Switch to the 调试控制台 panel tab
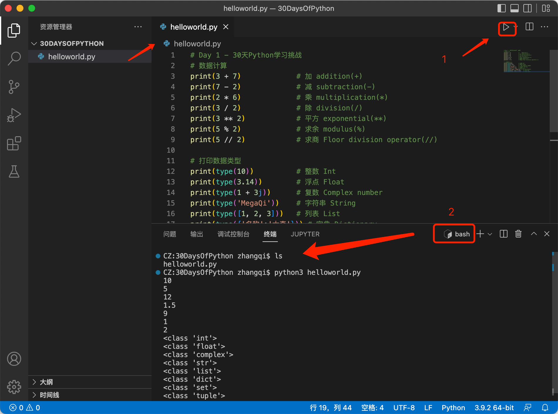The width and height of the screenshot is (558, 414). tap(233, 234)
